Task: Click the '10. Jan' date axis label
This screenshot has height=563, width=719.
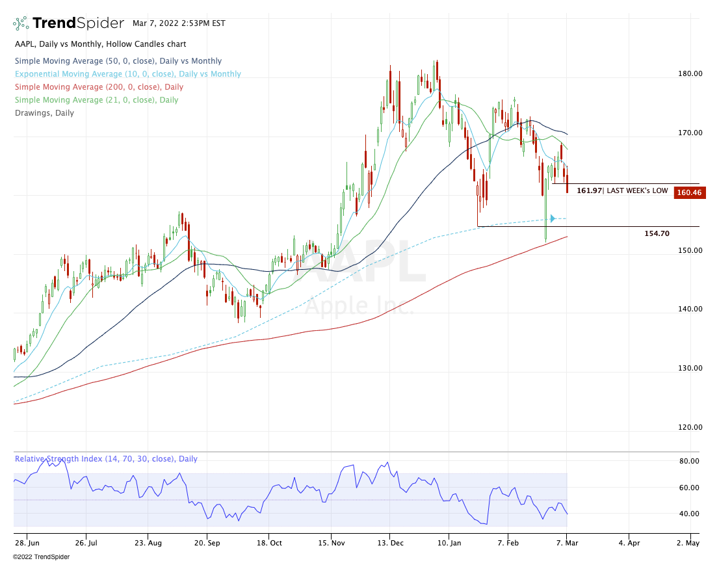Action: [449, 543]
